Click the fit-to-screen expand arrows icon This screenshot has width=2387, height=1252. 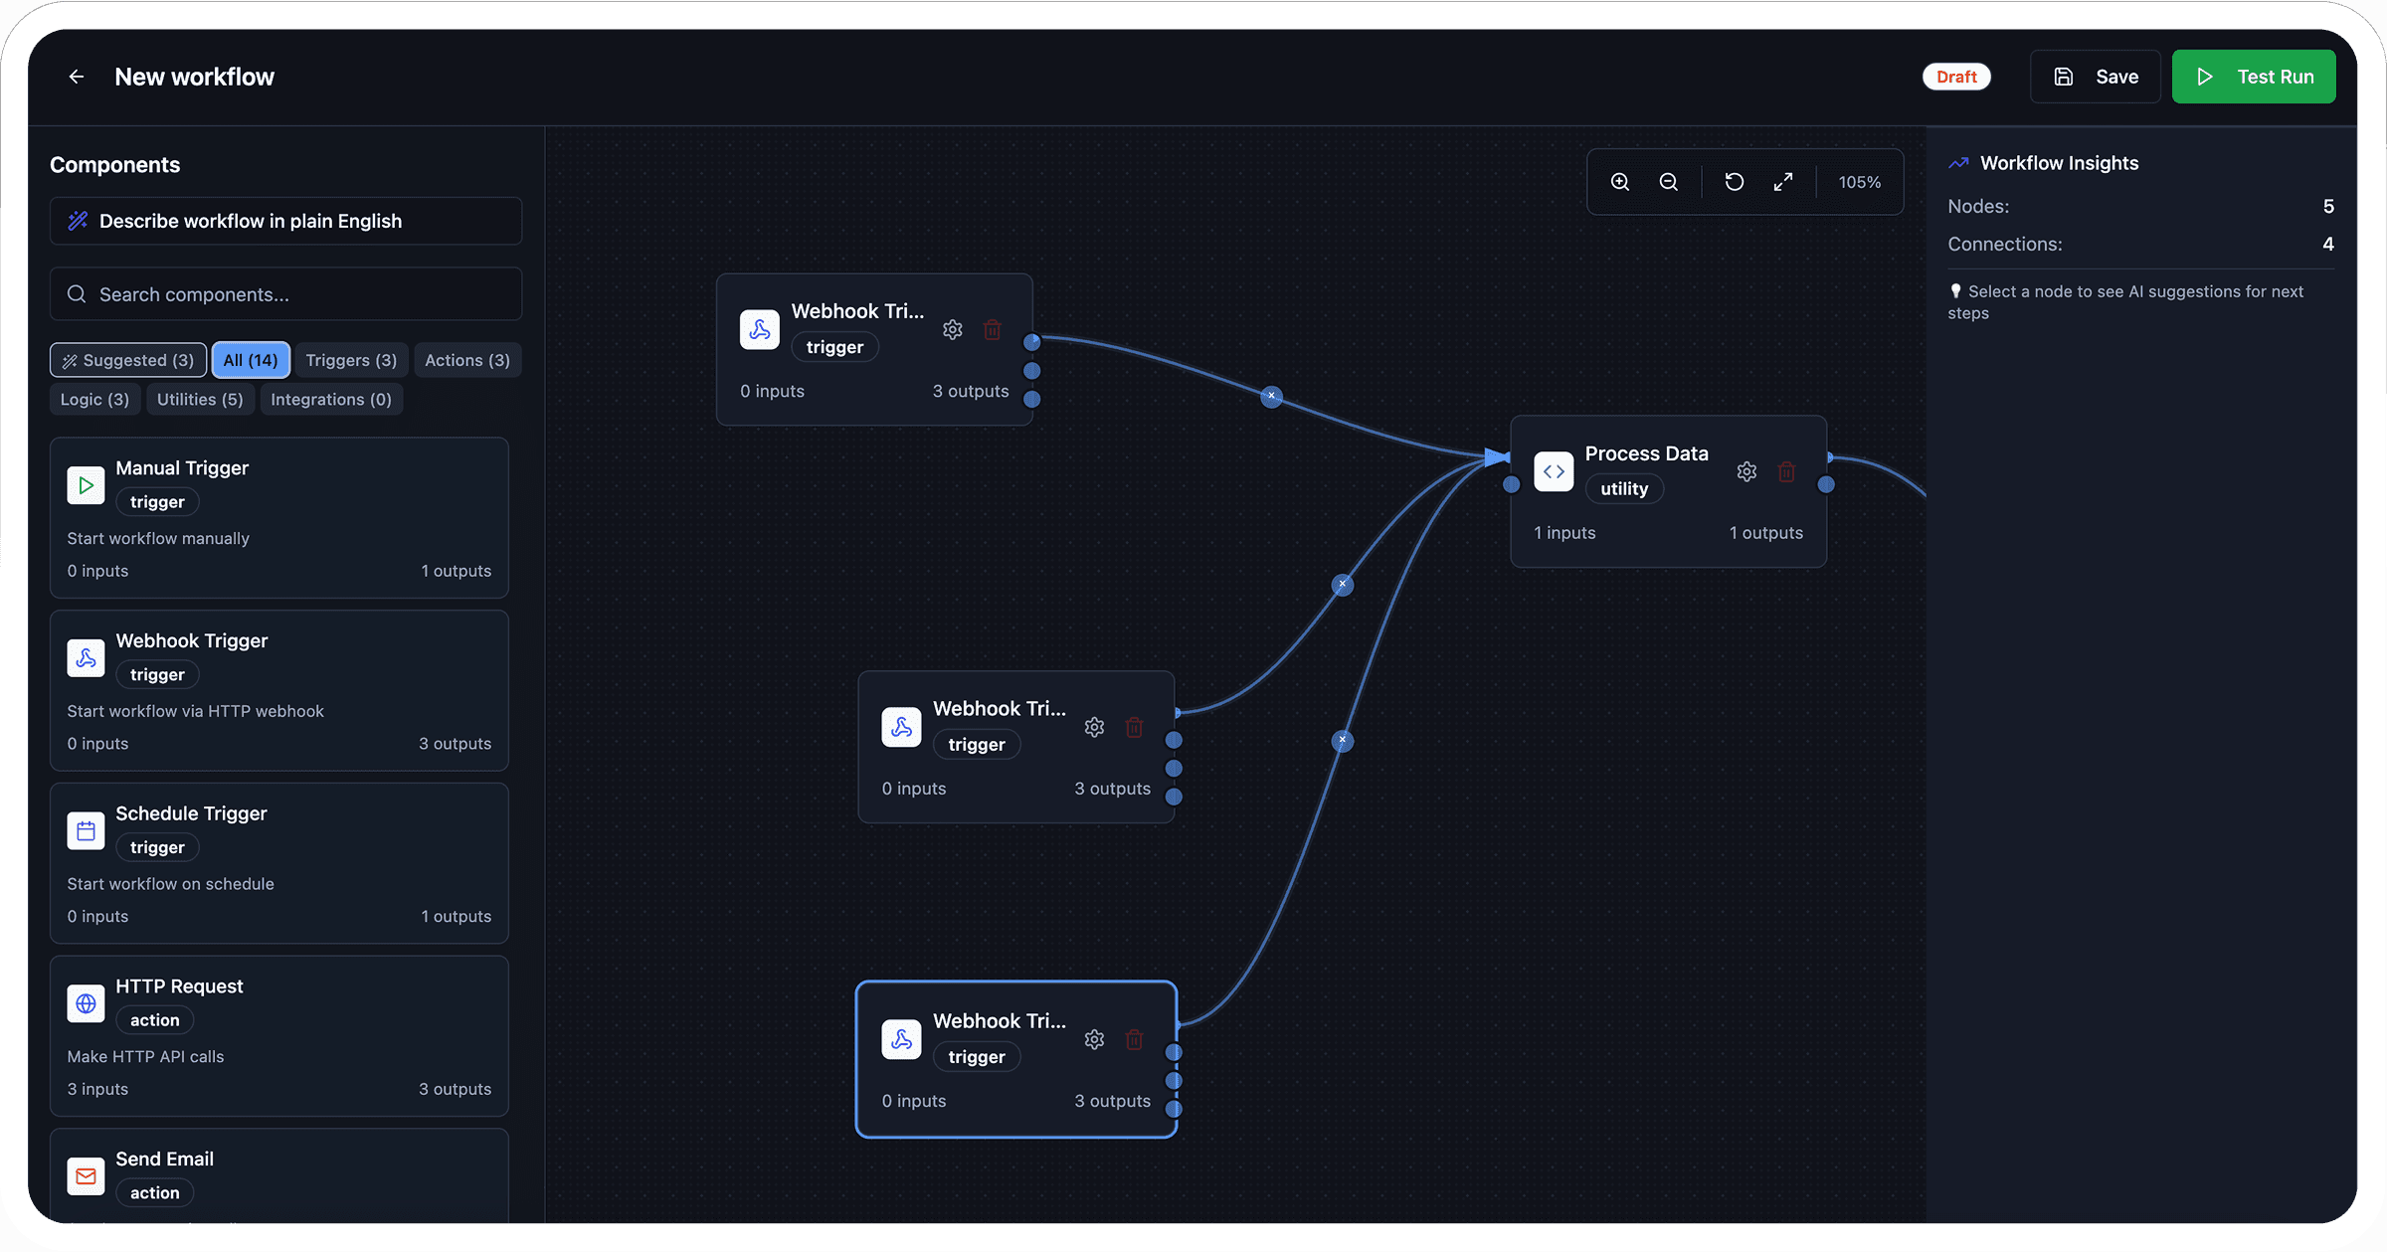click(x=1783, y=182)
